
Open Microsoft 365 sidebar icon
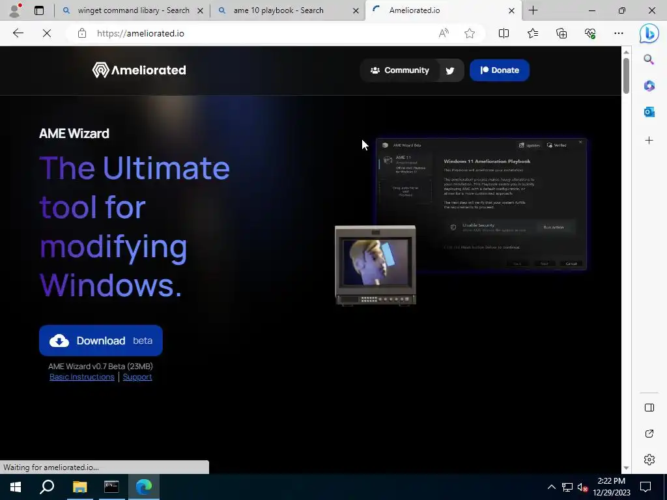[649, 86]
